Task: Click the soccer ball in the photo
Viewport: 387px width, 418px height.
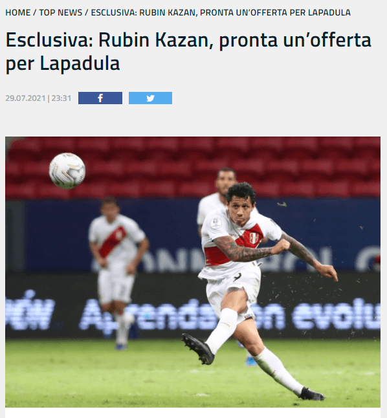Action: pyautogui.click(x=67, y=171)
